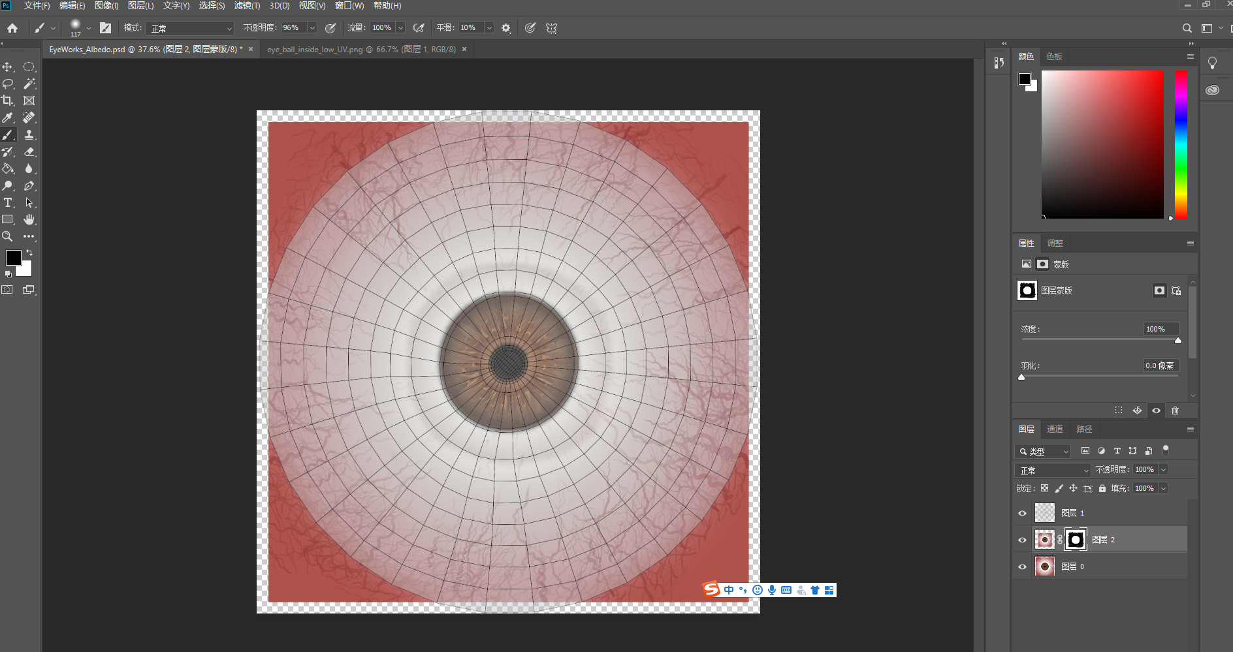Viewport: 1233px width, 652px height.
Task: Click the 图层 2 mask thumbnail
Action: click(x=1076, y=540)
